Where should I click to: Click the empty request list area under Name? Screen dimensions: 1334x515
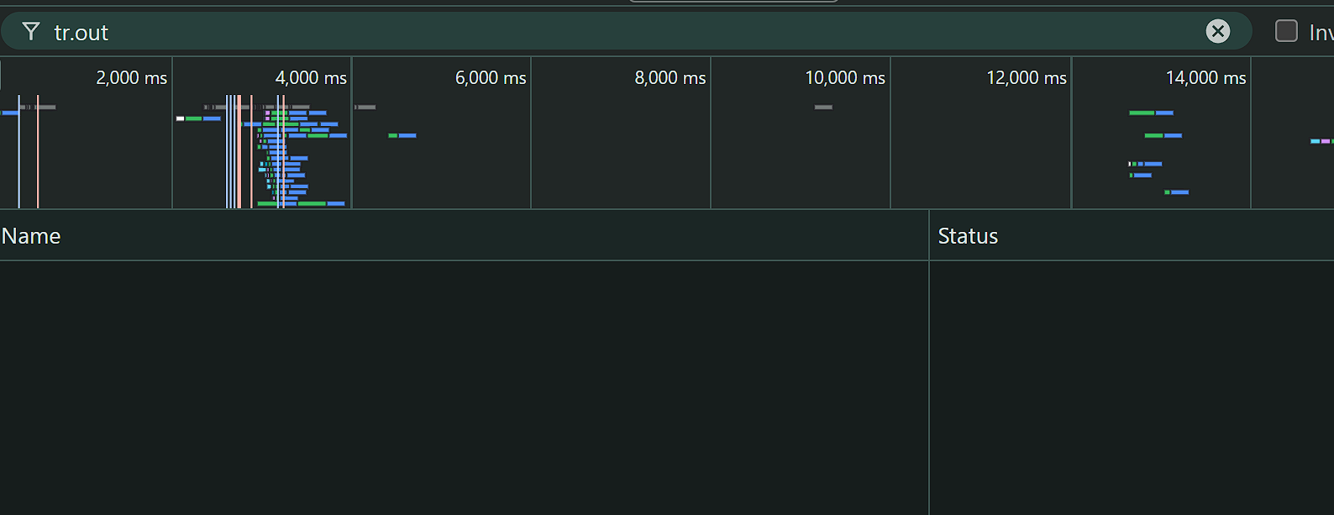tap(462, 386)
